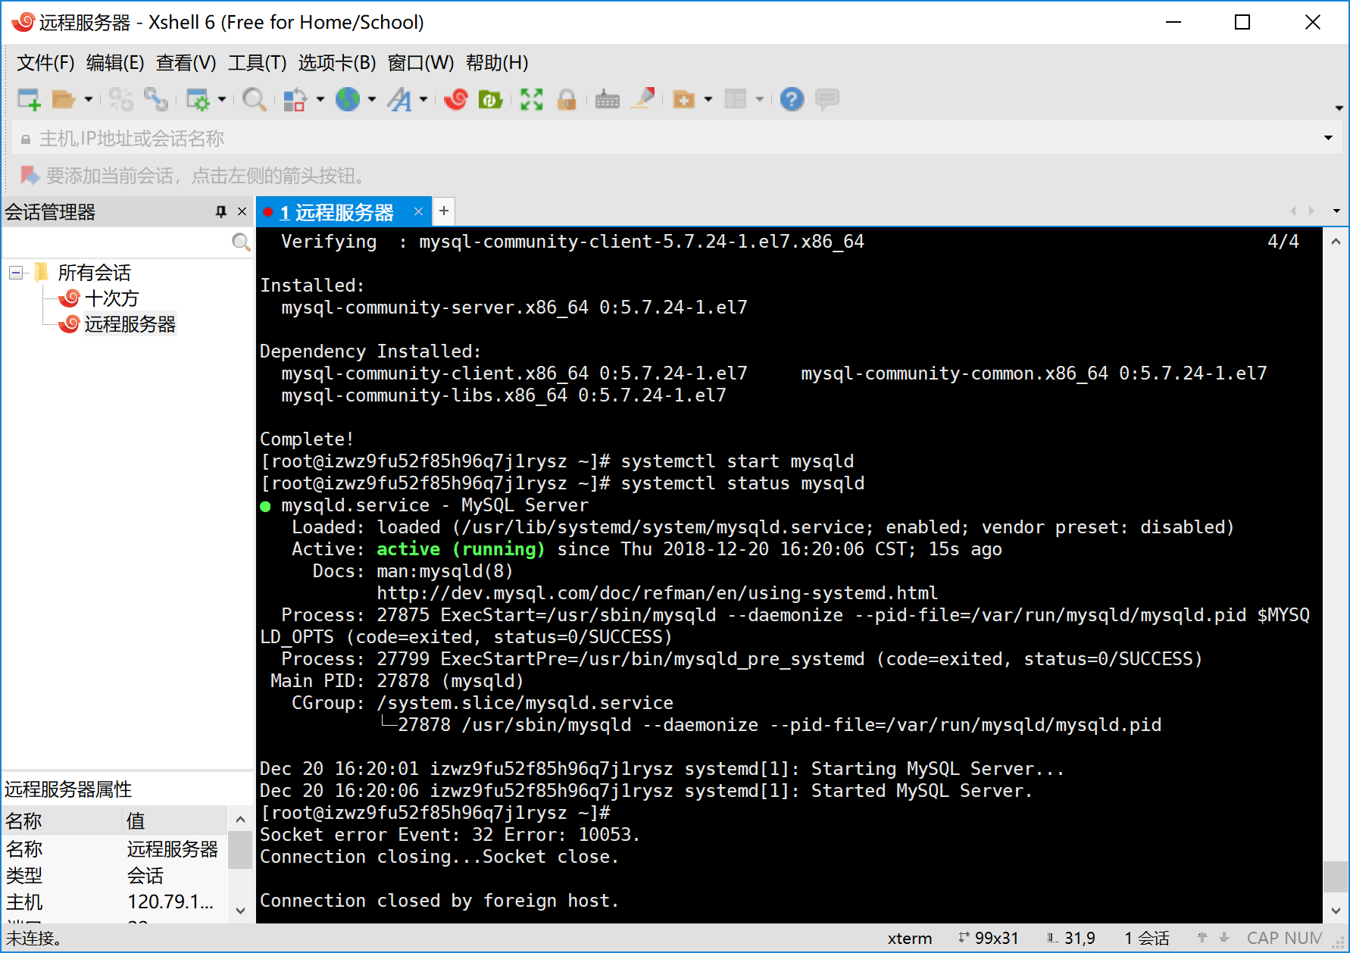Viewport: 1350px width, 953px height.
Task: Click the lock screen padlock icon
Action: point(567,99)
